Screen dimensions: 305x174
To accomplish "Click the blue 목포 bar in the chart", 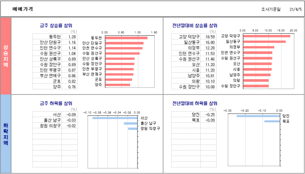I will pos(272,121).
